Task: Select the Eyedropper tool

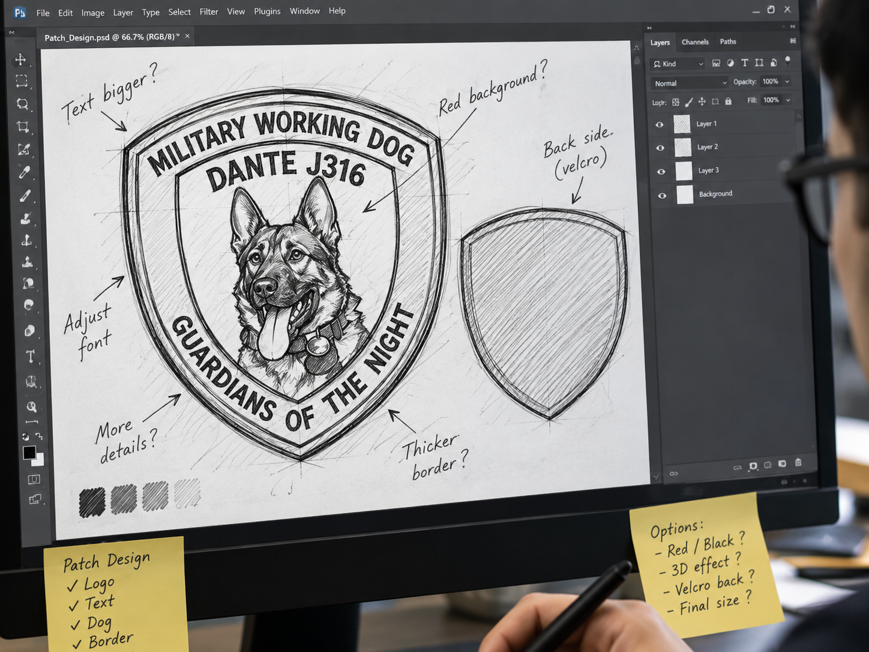Action: (x=24, y=173)
